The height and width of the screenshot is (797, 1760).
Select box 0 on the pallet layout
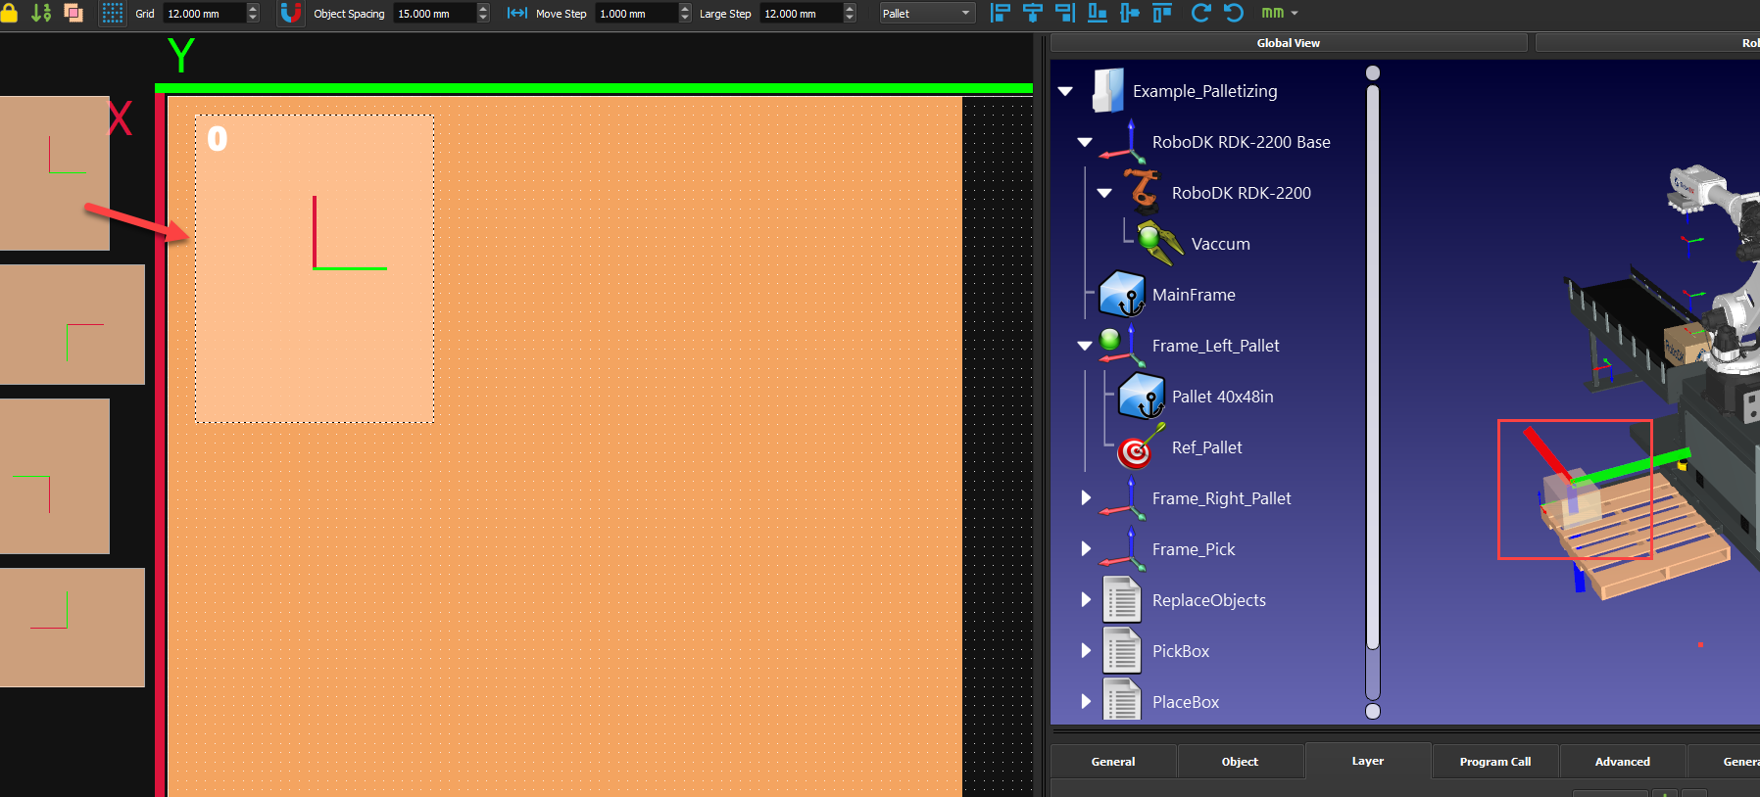[x=315, y=269]
